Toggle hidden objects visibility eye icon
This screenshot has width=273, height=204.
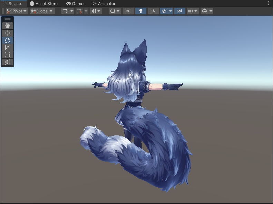pyautogui.click(x=180, y=11)
